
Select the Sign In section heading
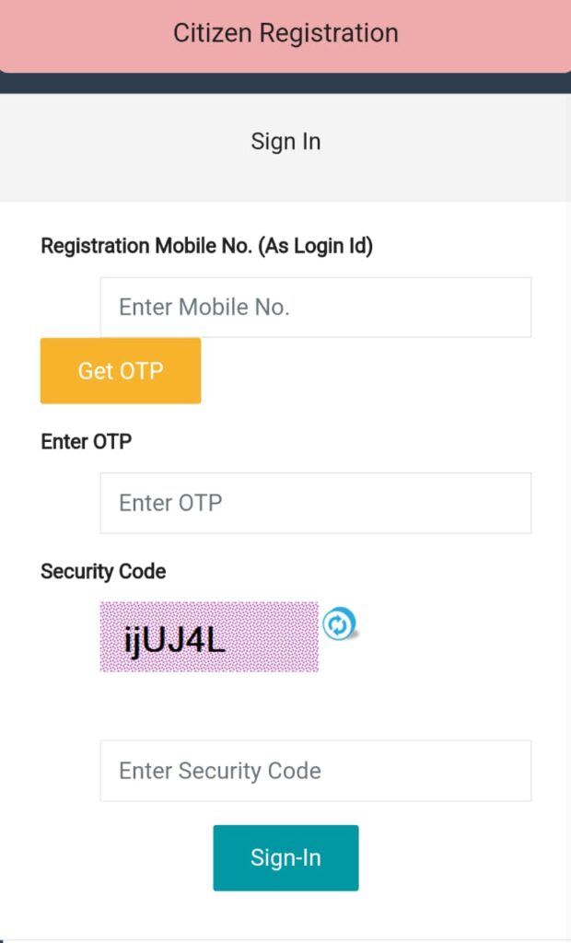click(x=285, y=142)
